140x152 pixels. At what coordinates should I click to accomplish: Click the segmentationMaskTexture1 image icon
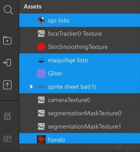(x=41, y=126)
